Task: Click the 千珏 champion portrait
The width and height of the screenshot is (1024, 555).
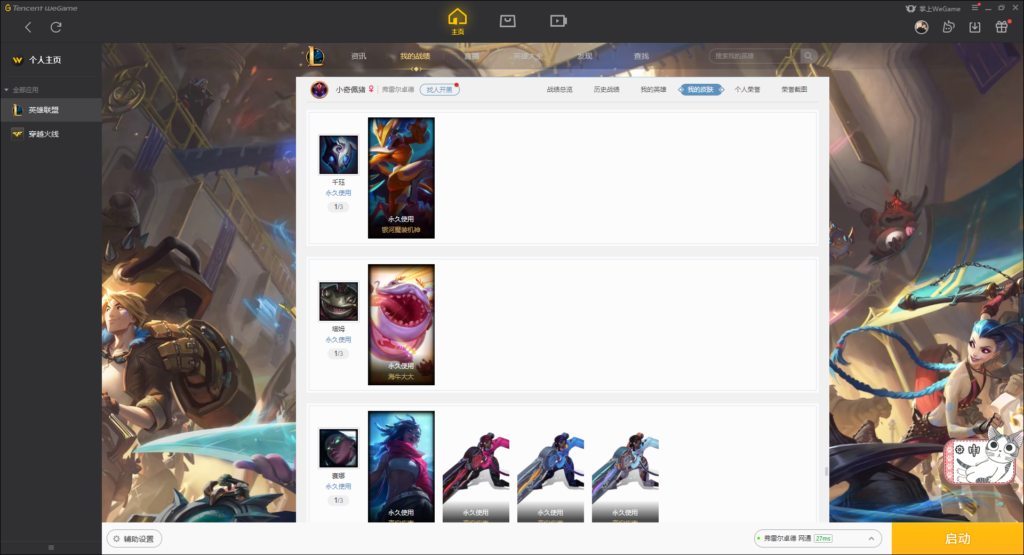Action: 339,155
